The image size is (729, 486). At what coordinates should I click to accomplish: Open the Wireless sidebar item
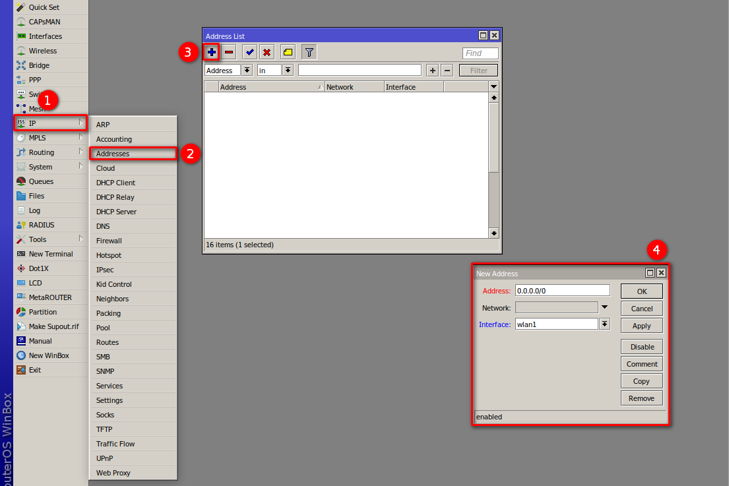click(43, 51)
